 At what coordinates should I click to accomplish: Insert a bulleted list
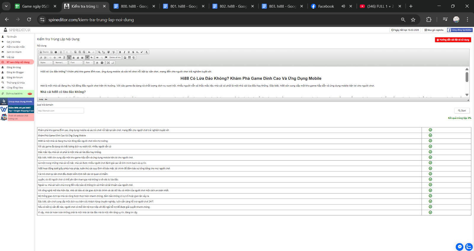(x=45, y=57)
